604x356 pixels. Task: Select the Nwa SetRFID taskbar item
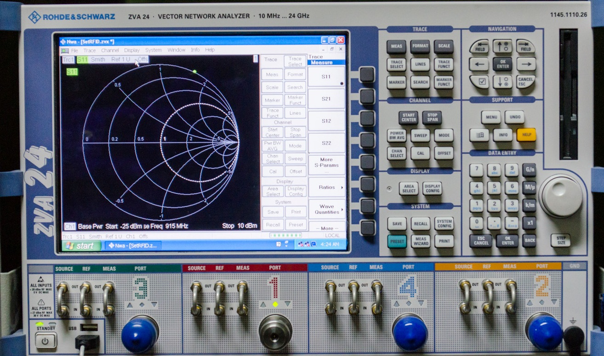click(133, 246)
